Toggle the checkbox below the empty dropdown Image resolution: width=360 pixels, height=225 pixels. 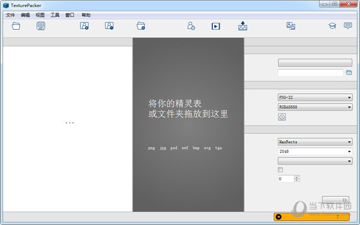point(280,169)
